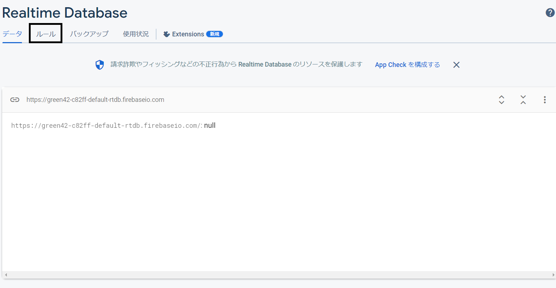Click the Realtime Database page title

[x=65, y=13]
